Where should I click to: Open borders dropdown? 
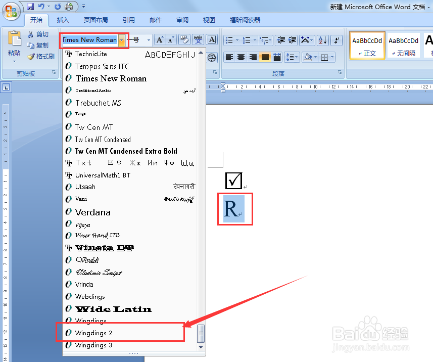tap(332, 57)
